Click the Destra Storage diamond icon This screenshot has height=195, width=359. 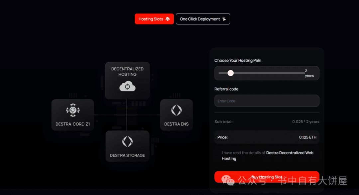pyautogui.click(x=127, y=142)
